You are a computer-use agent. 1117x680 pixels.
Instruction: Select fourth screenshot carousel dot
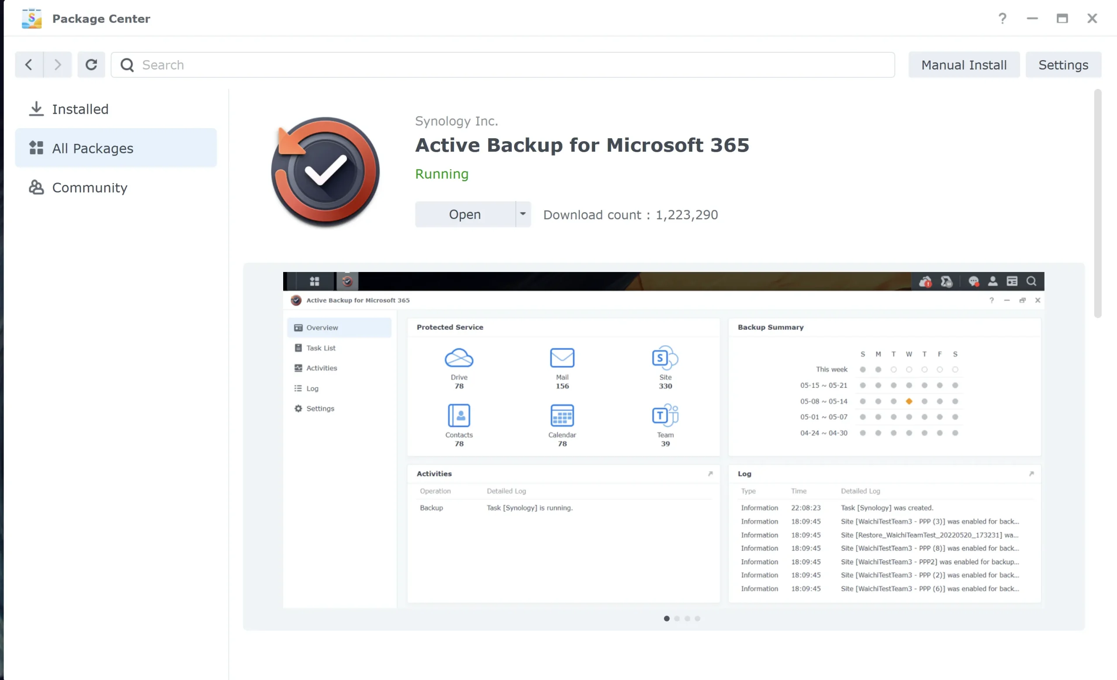pyautogui.click(x=697, y=619)
